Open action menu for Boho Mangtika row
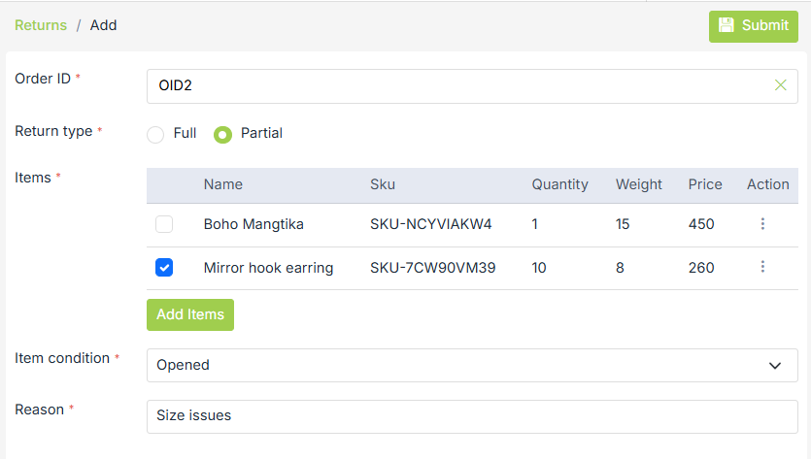Viewport: 811px width, 459px height. 762,224
